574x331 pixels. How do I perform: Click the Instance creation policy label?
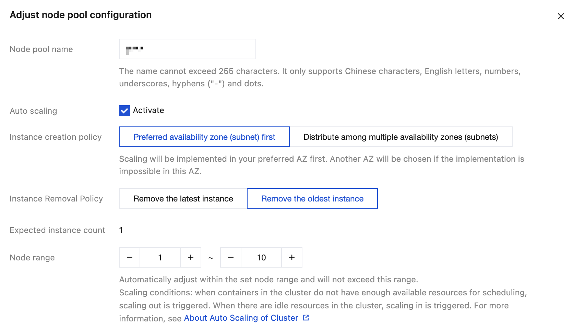coord(56,137)
